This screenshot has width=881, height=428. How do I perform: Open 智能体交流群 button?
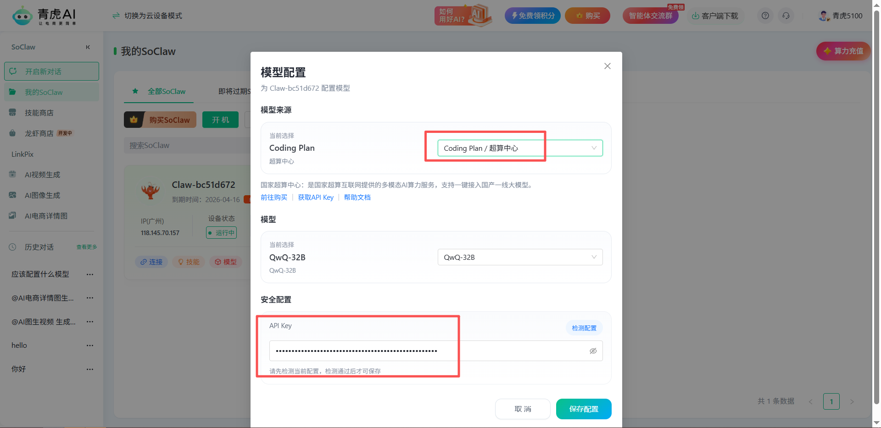point(650,16)
